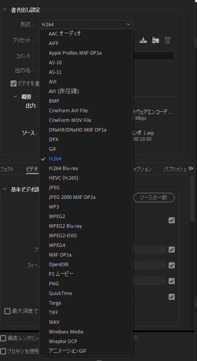Collapse the 書き出し設定 section

click(x=4, y=10)
